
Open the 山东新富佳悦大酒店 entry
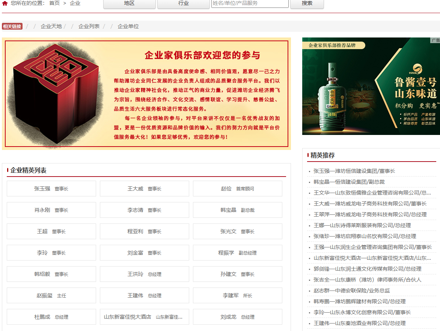[144, 317]
